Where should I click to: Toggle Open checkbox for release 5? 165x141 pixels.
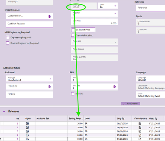tap(27, 139)
